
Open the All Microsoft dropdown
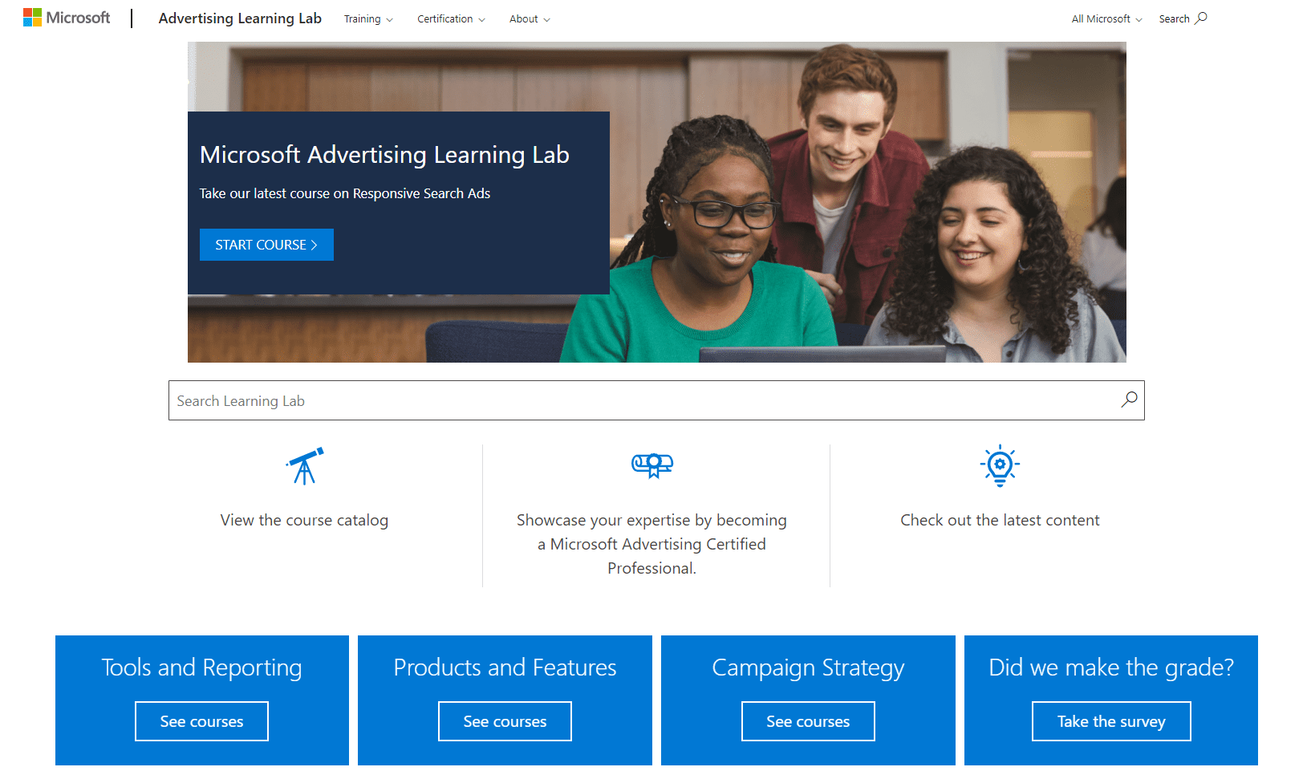point(1105,18)
